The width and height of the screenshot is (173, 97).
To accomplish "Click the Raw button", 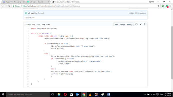I will [116, 25].
